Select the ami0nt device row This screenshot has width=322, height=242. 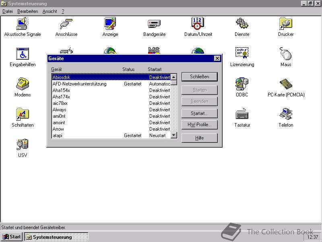coord(111,116)
